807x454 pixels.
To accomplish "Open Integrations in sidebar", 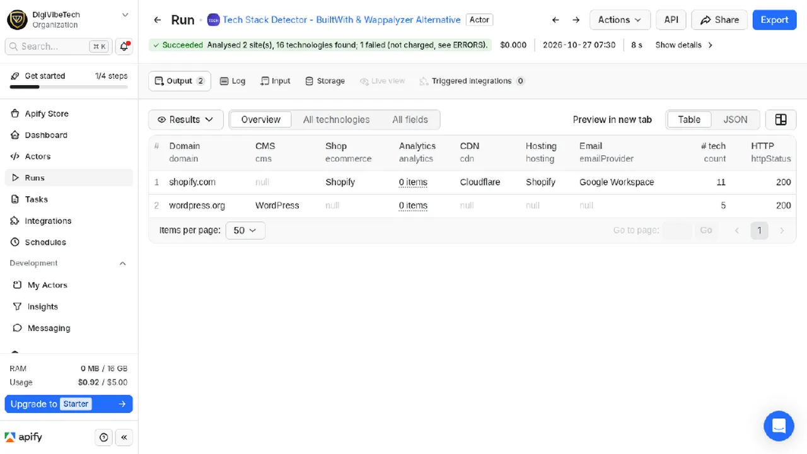I will 69,221.
